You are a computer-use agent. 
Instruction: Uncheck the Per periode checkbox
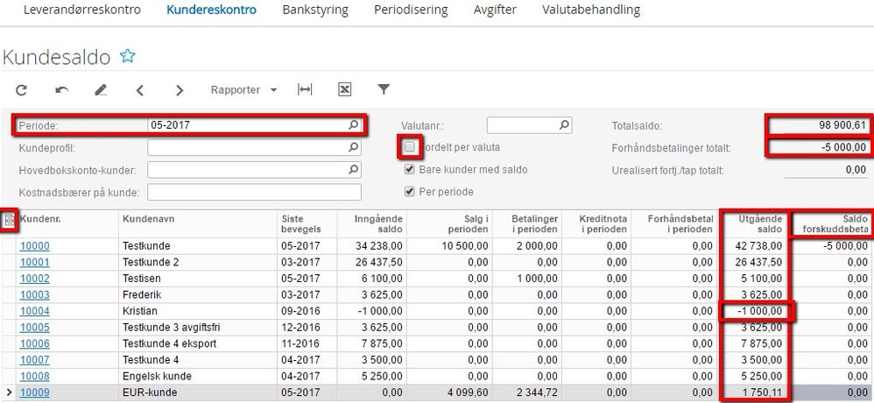pos(410,192)
